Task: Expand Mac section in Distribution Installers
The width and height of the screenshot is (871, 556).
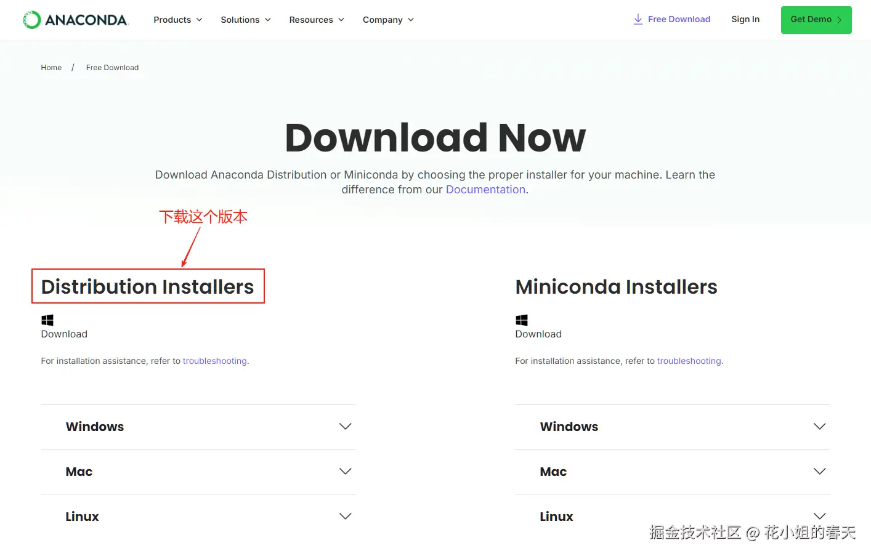Action: (198, 472)
